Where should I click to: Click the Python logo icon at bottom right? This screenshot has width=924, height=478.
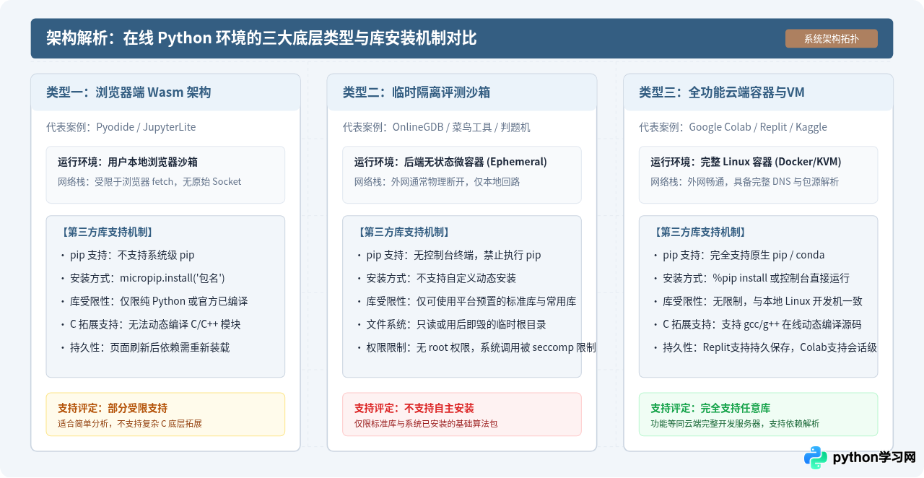click(x=816, y=458)
